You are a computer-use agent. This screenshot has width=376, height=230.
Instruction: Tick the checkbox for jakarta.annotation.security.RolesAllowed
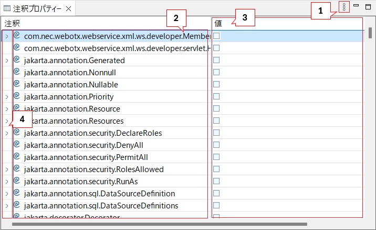[216, 169]
